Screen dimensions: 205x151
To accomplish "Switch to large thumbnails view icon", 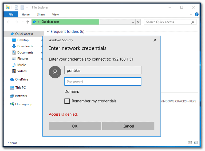I will point(196,143).
